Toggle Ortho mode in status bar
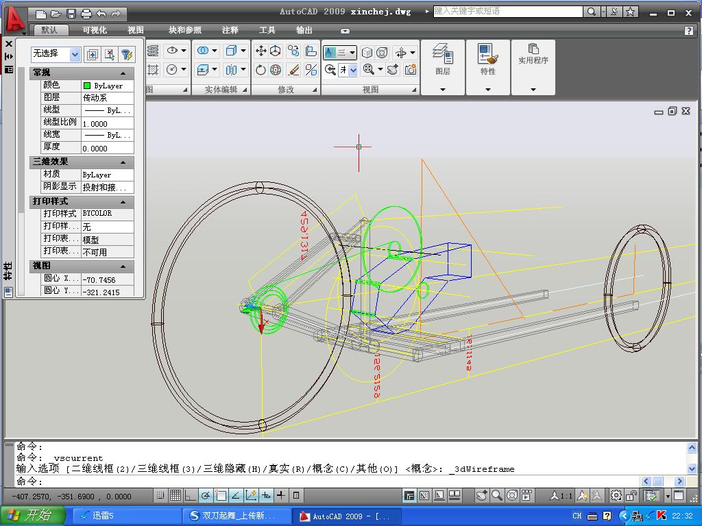This screenshot has width=702, height=526. pyautogui.click(x=191, y=495)
